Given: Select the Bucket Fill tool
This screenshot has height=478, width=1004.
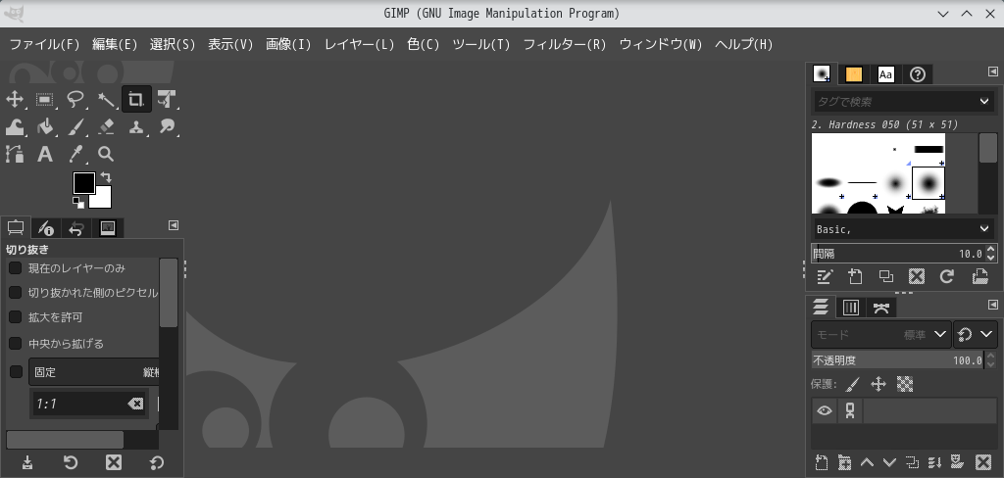Looking at the screenshot, I should click(x=45, y=126).
